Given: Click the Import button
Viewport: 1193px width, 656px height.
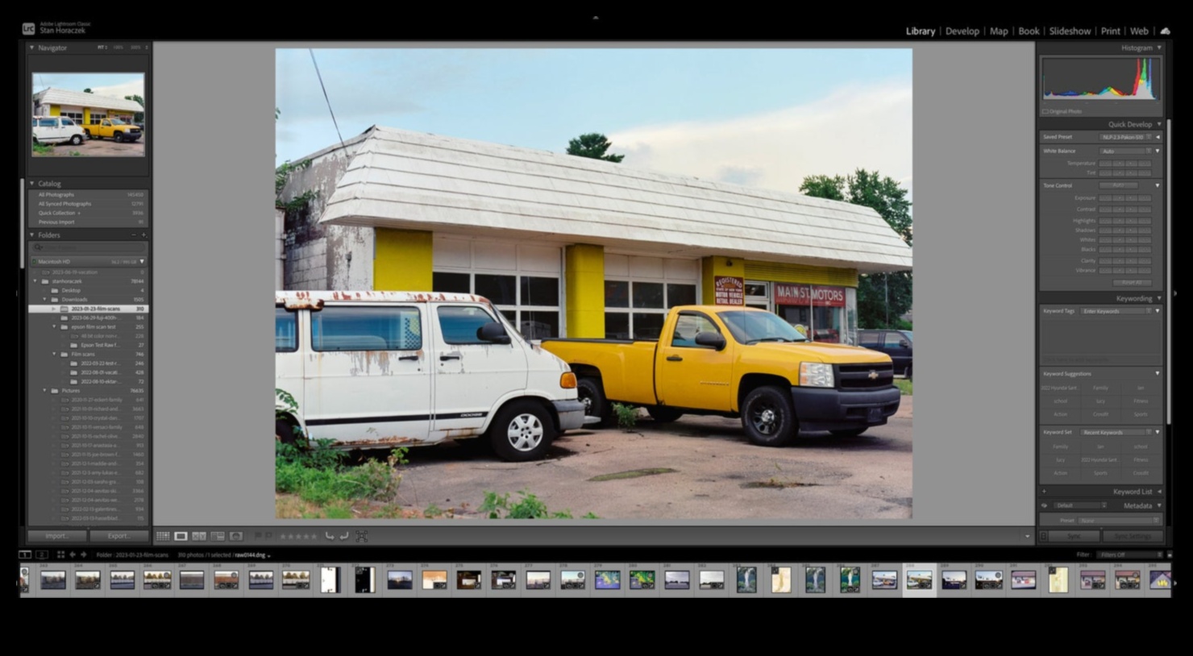Looking at the screenshot, I should [x=56, y=536].
